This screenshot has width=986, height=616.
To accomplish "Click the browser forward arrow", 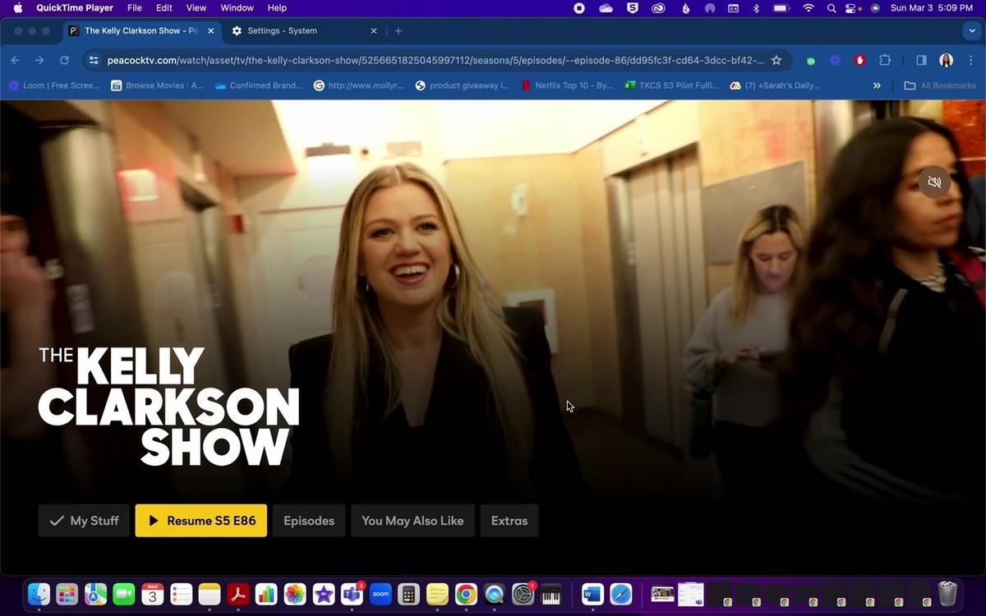I will tap(39, 60).
